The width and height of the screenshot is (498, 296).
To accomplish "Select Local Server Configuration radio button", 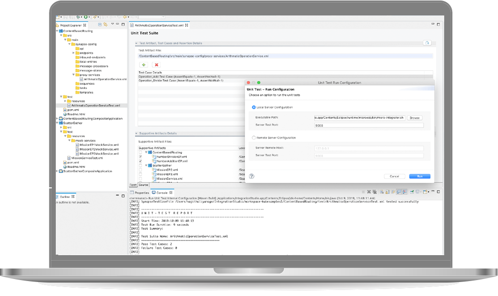I will pos(253,107).
